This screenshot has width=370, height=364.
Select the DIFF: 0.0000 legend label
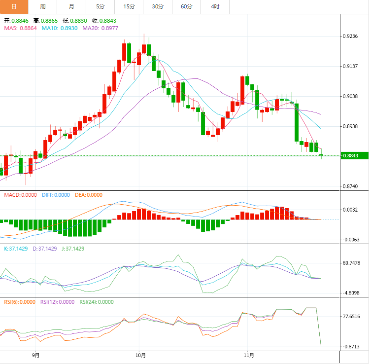point(55,195)
